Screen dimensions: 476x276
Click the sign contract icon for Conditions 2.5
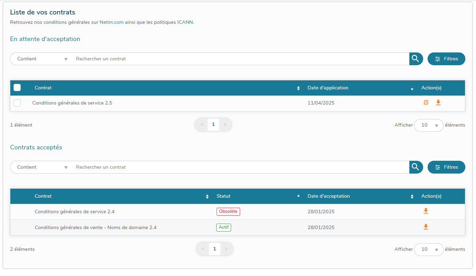click(x=426, y=102)
